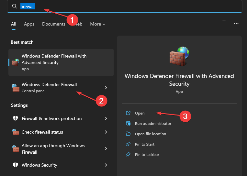The image size is (247, 176).
Task: Expand Windows Defender Firewall result chevron
Action: coord(106,88)
